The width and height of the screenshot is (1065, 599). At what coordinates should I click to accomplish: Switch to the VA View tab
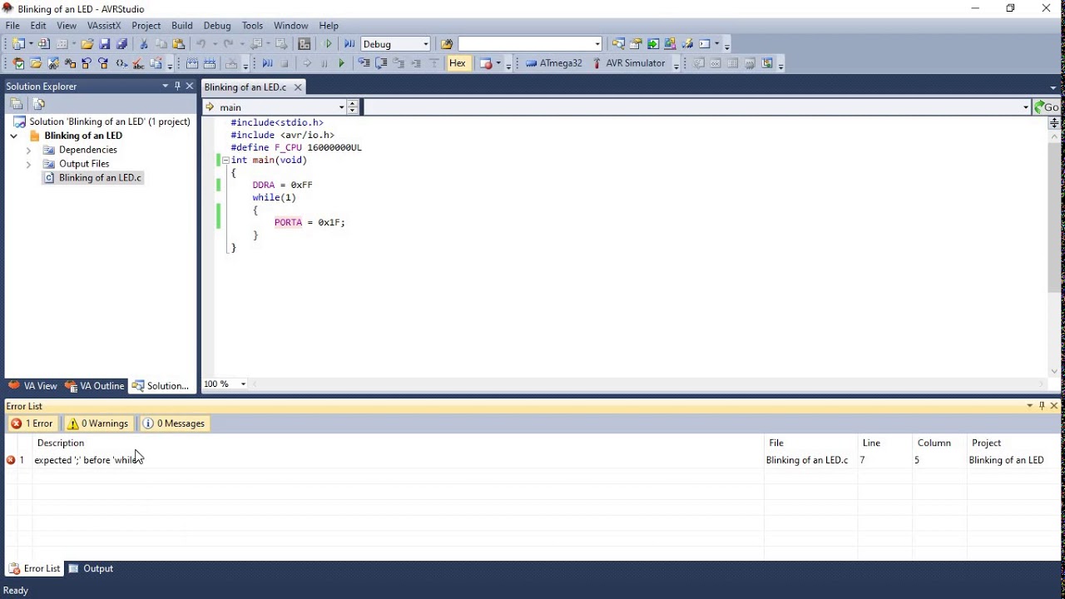click(32, 386)
